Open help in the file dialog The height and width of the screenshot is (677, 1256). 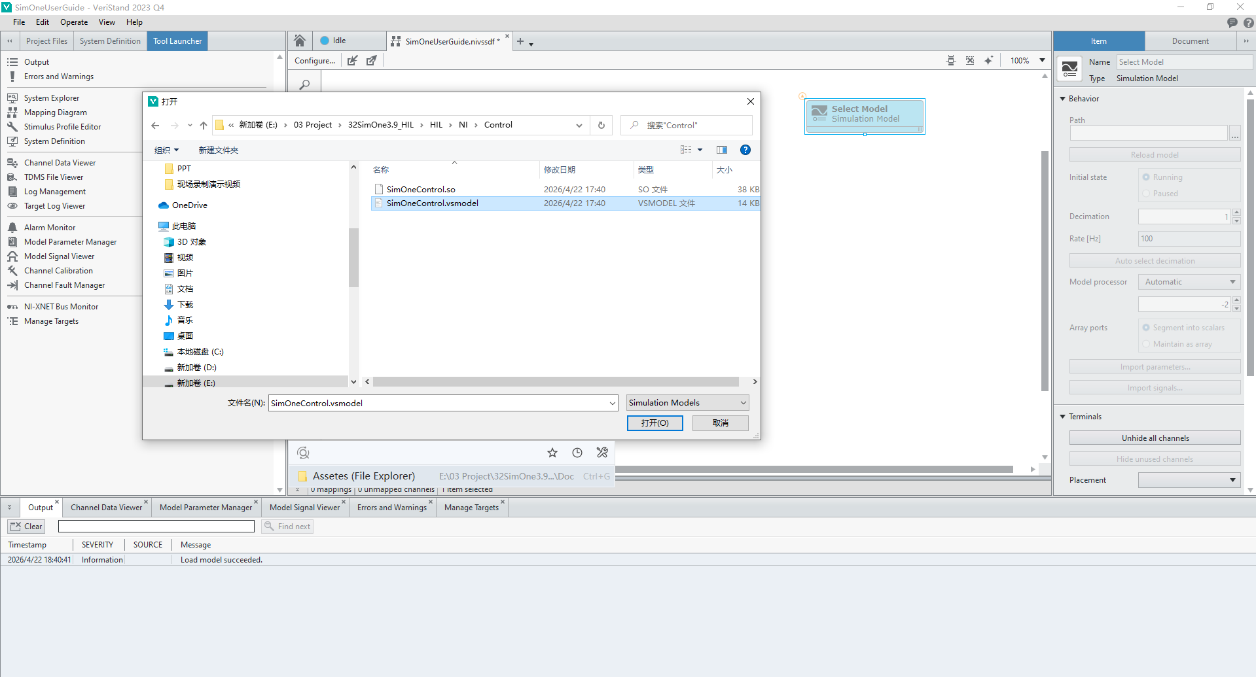745,150
